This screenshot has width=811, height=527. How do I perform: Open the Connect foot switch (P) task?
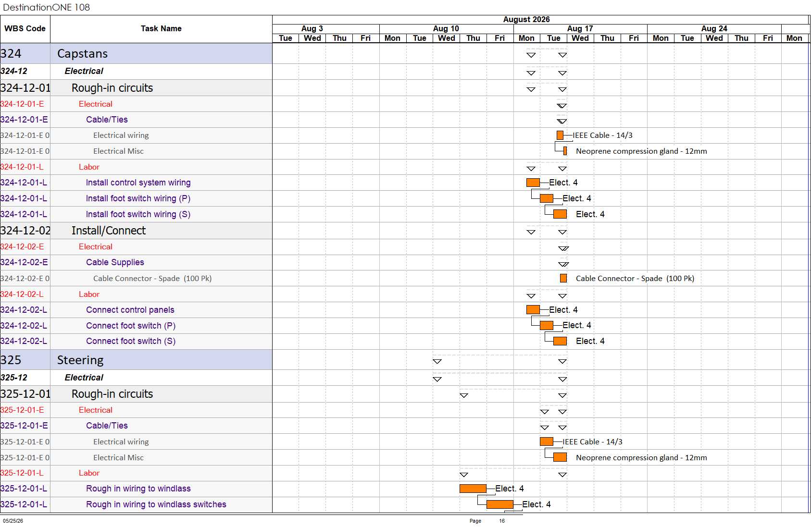(x=131, y=326)
